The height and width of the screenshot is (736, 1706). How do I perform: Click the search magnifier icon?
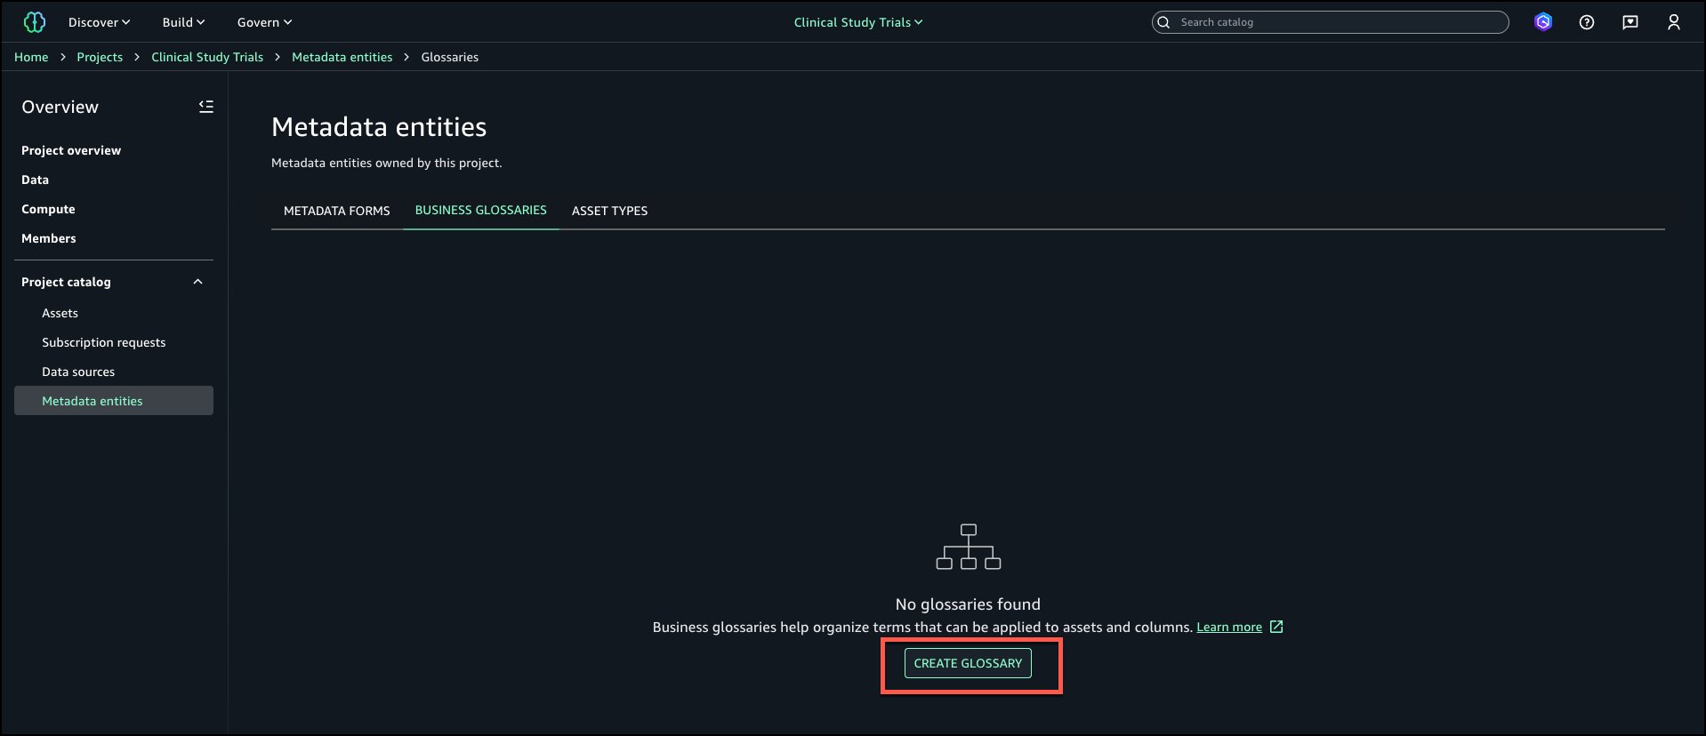1163,22
